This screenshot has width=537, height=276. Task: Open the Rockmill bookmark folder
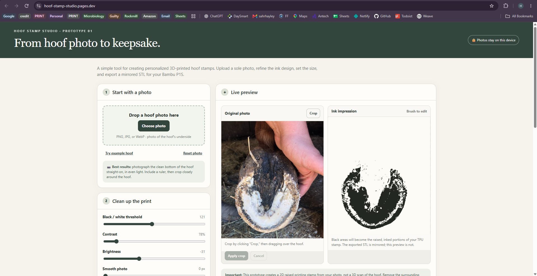pyautogui.click(x=131, y=16)
